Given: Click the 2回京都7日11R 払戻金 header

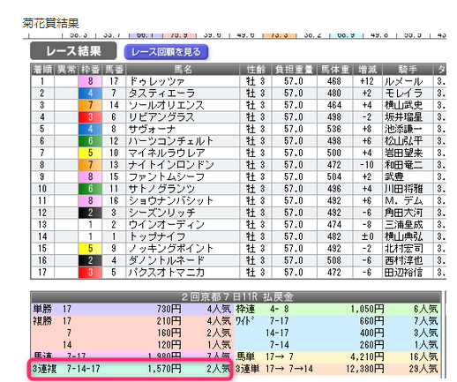Looking at the screenshot, I should [x=236, y=297].
